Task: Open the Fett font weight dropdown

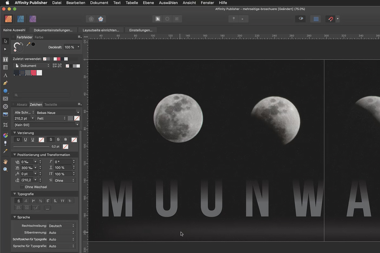Action: coord(51,118)
